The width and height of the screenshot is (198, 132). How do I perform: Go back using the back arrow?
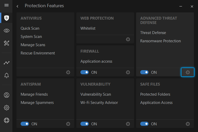click(18, 6)
